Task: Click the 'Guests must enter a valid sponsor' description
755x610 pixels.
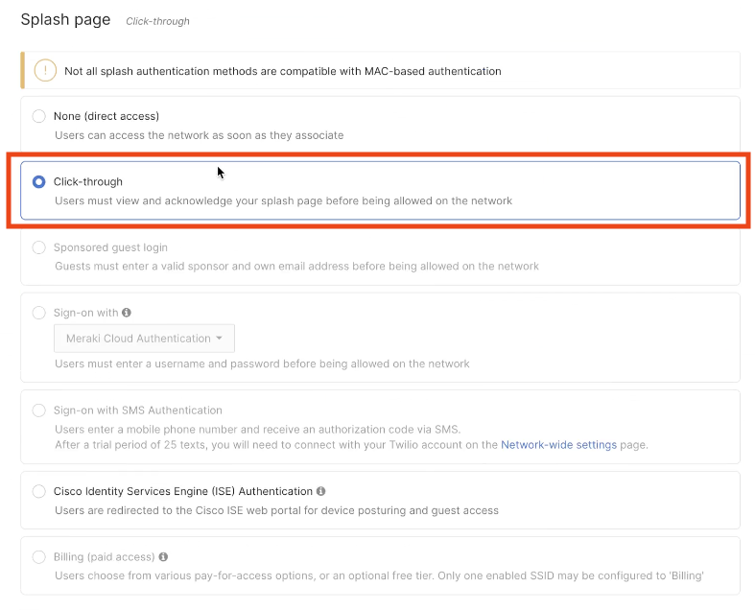Action: click(x=296, y=266)
